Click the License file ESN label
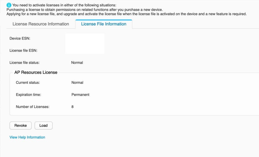This screenshot has width=259, height=157. [23, 51]
